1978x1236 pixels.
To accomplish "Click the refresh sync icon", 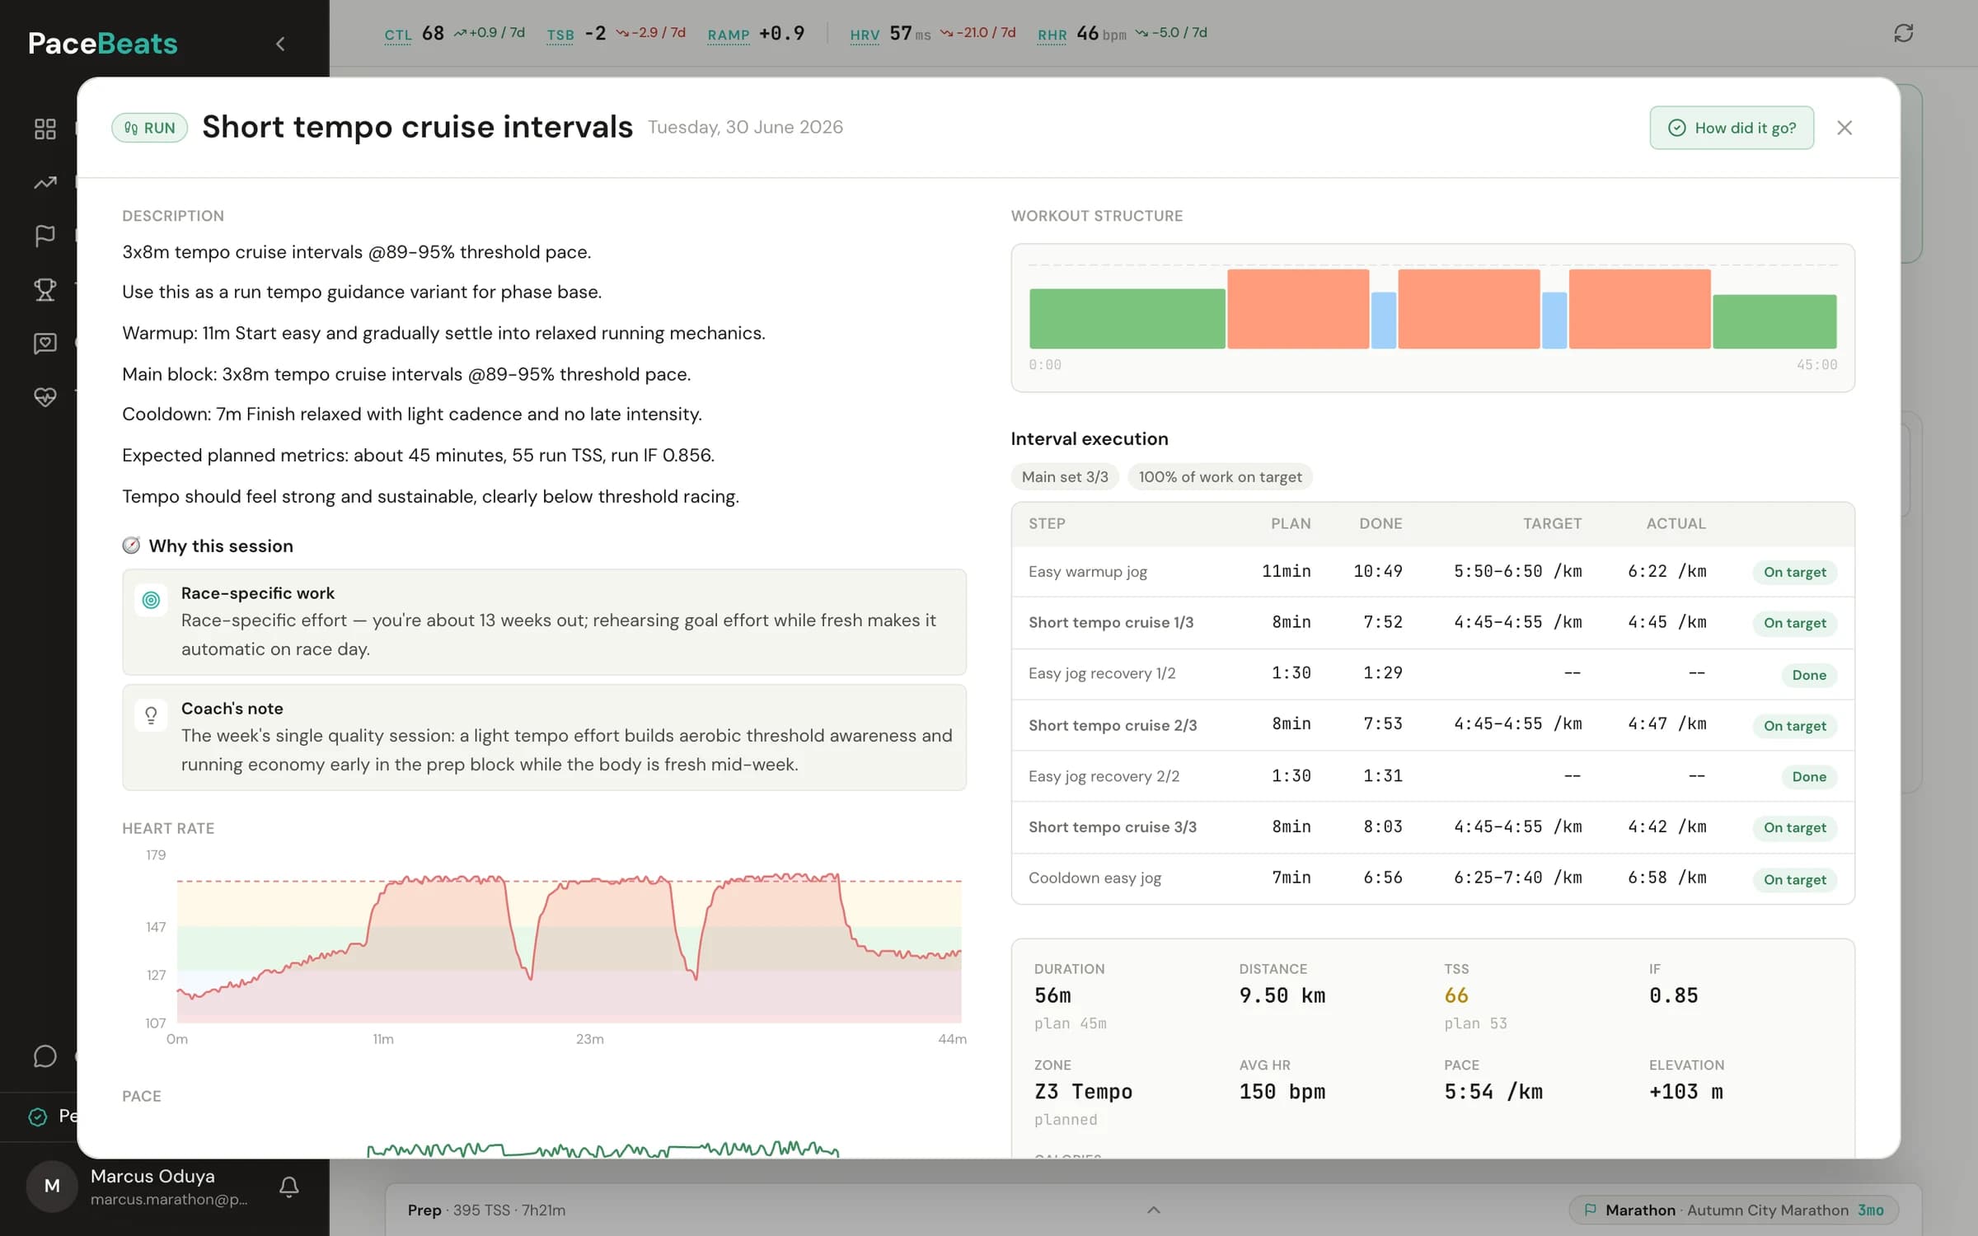I will click(x=1903, y=33).
